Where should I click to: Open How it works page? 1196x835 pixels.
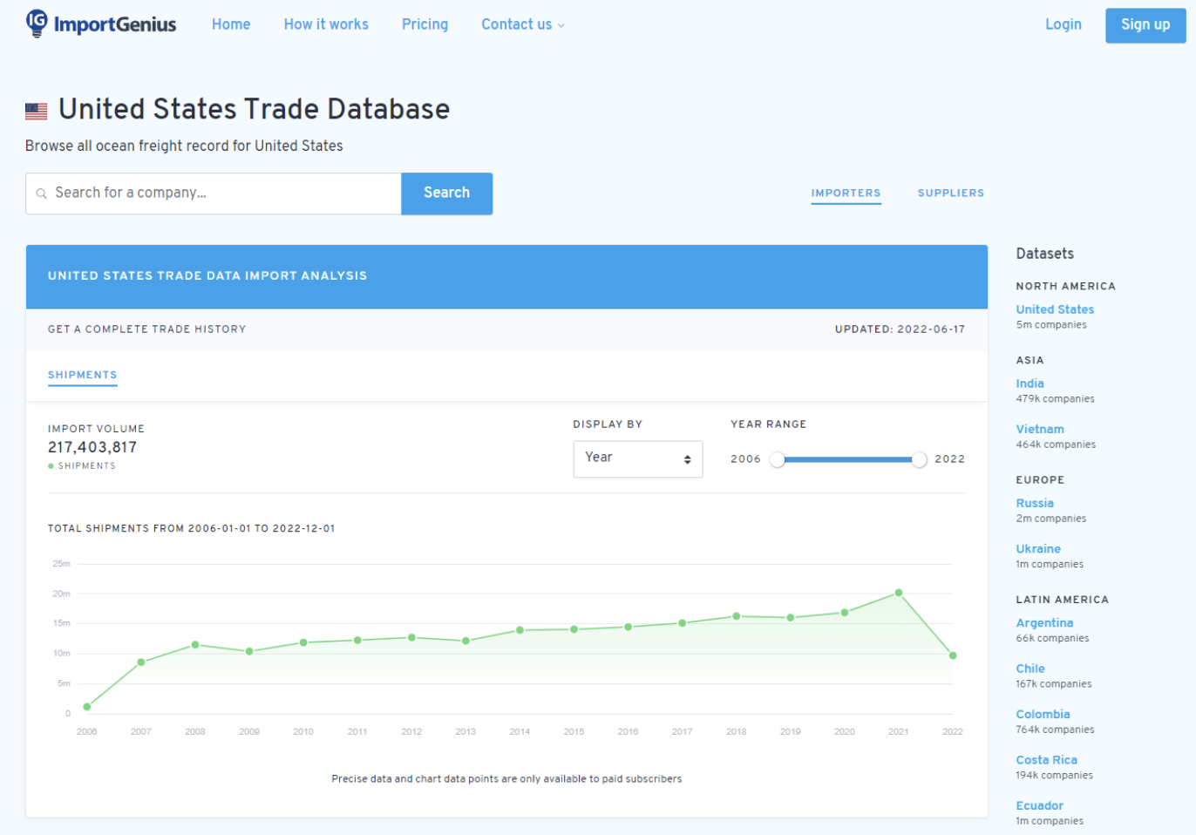click(326, 24)
